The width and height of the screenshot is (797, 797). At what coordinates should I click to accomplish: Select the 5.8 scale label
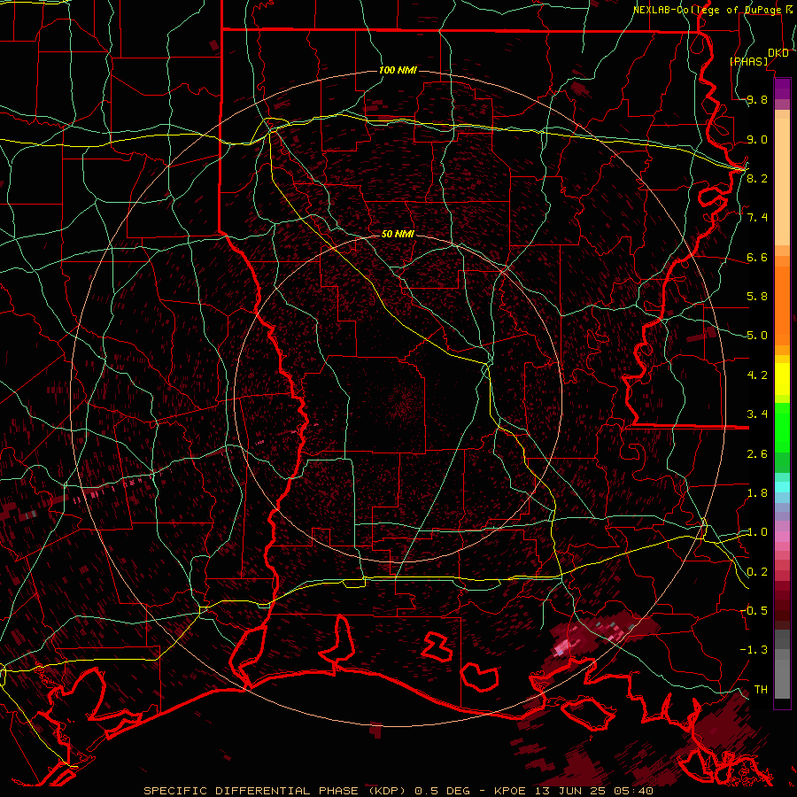757,297
